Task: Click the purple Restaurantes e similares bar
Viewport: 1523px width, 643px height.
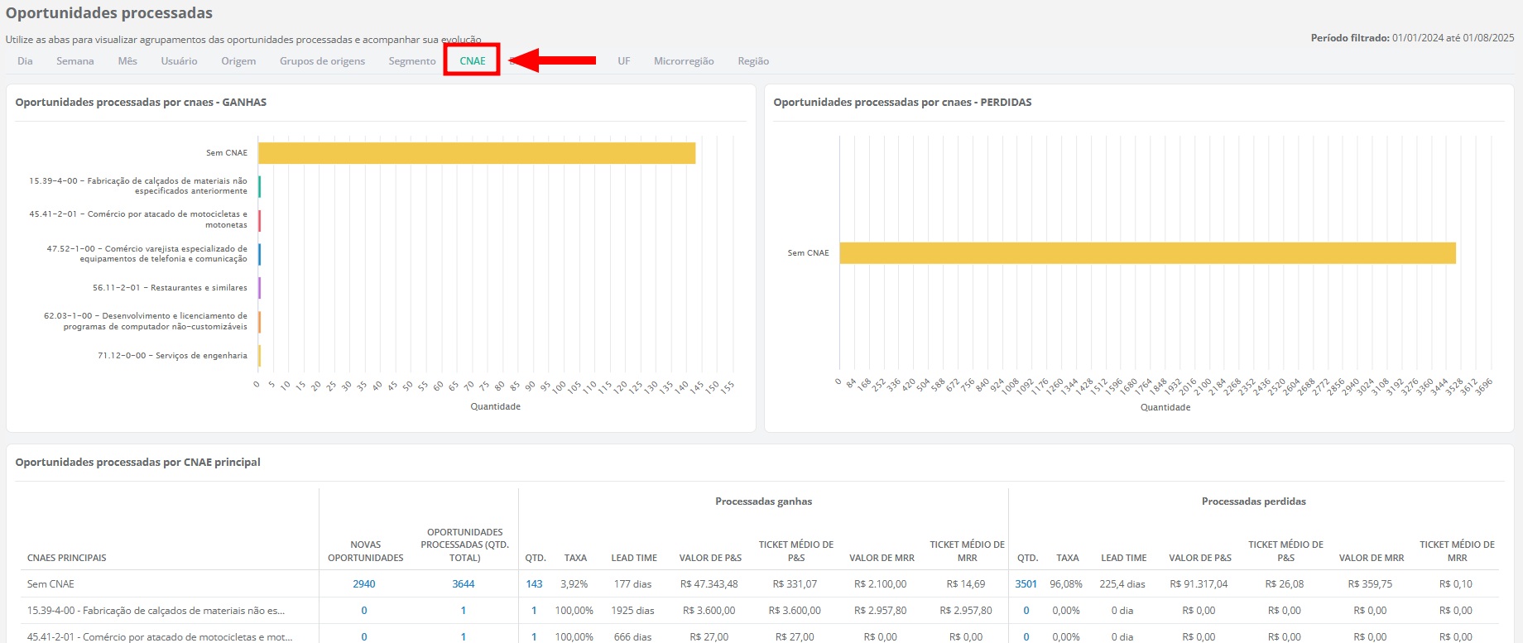Action: pyautogui.click(x=259, y=288)
